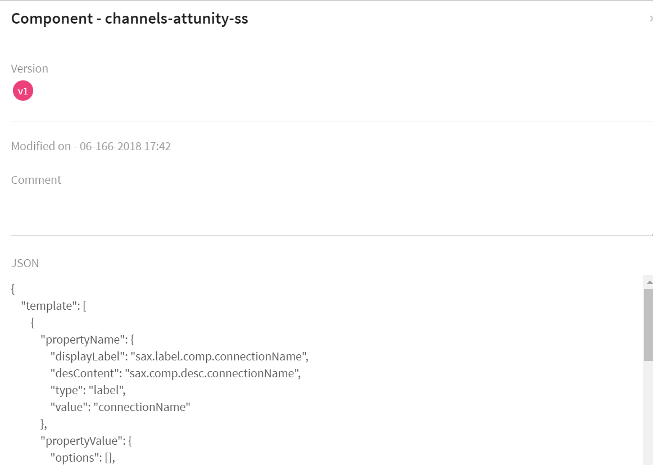Click the "desContent" JSON line
The height and width of the screenshot is (465, 653).
pos(173,373)
